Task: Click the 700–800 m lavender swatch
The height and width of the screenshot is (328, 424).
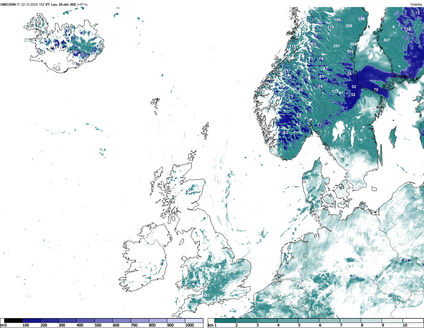Action: [x=140, y=320]
